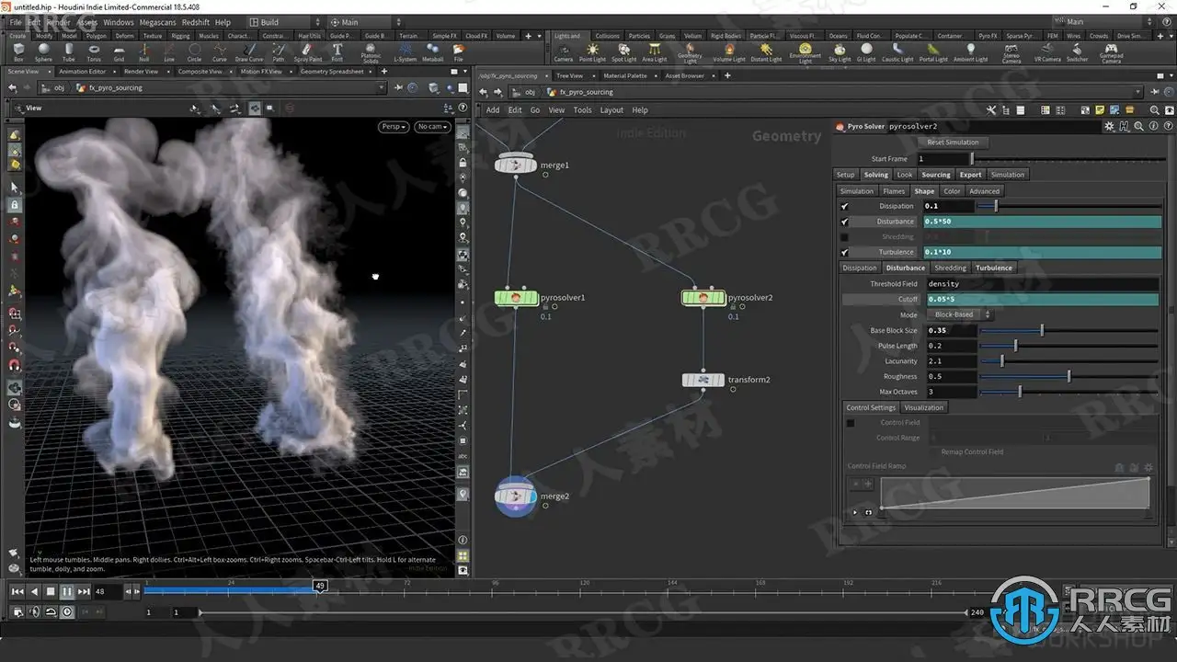1177x662 pixels.
Task: Create a Sky Light from shelf
Action: pos(840,51)
